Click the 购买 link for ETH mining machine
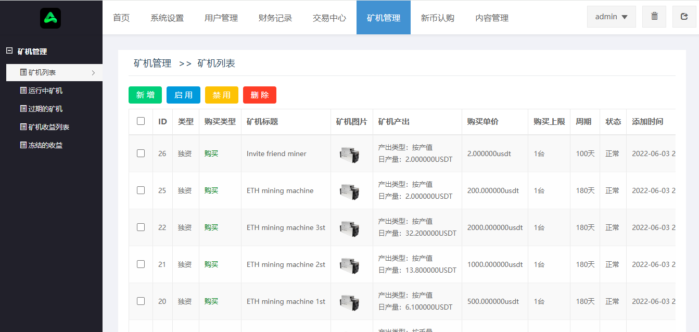The width and height of the screenshot is (699, 332). (x=210, y=190)
